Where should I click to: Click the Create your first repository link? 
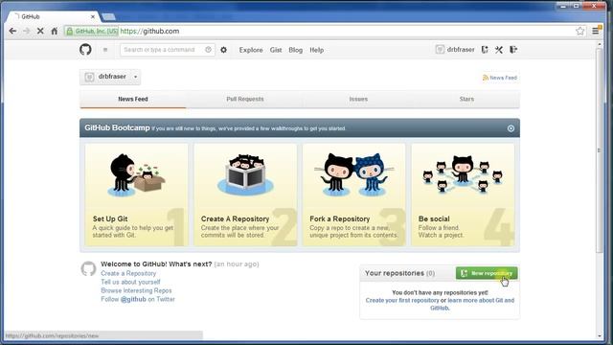[402, 300]
